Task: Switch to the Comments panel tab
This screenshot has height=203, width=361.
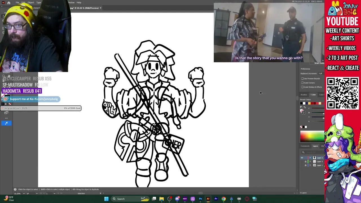Action: tap(305, 146)
